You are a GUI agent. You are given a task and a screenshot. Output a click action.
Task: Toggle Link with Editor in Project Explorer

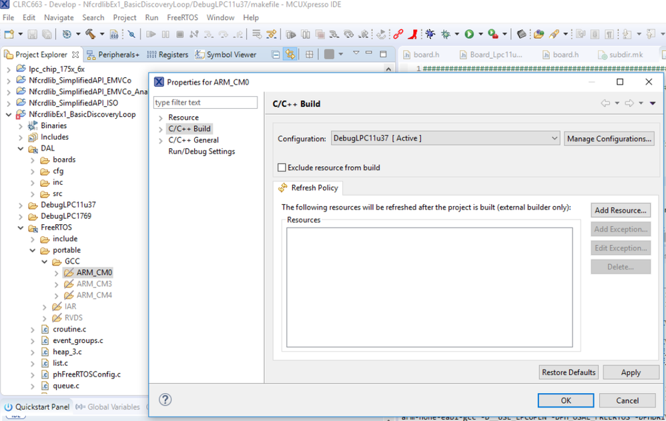(290, 55)
